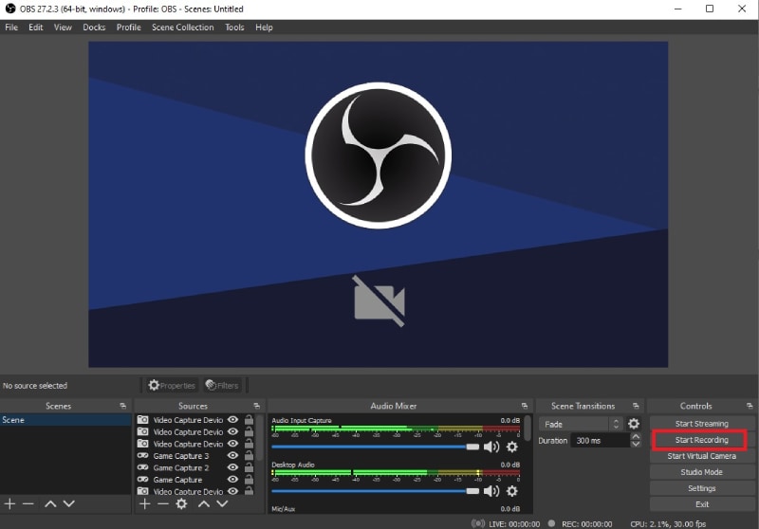
Task: Hide Game Capture 2 using its eye icon
Action: (x=232, y=467)
